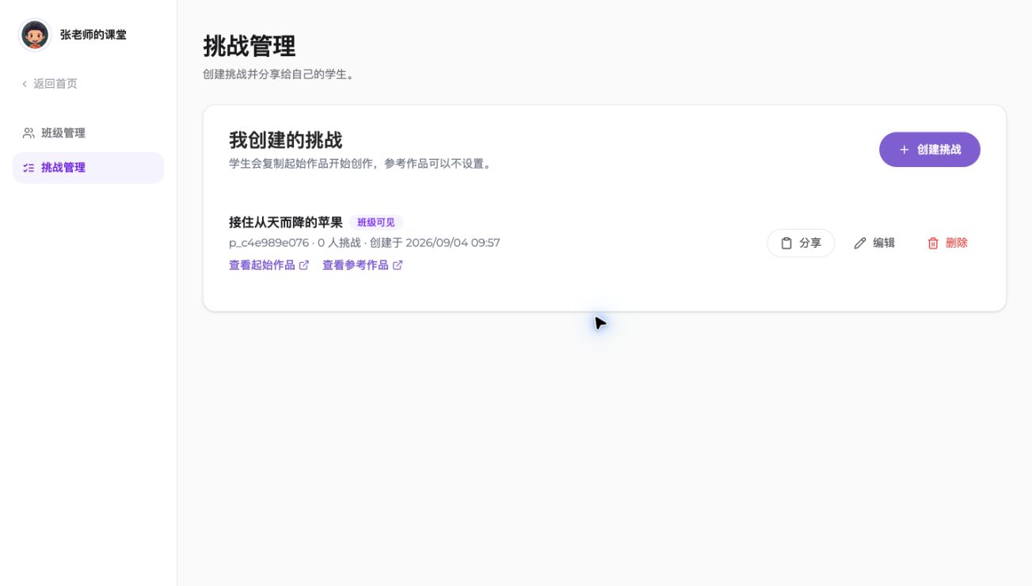Image resolution: width=1032 pixels, height=586 pixels.
Task: Click external-link icon after 查看参考作品
Action: [x=398, y=265]
